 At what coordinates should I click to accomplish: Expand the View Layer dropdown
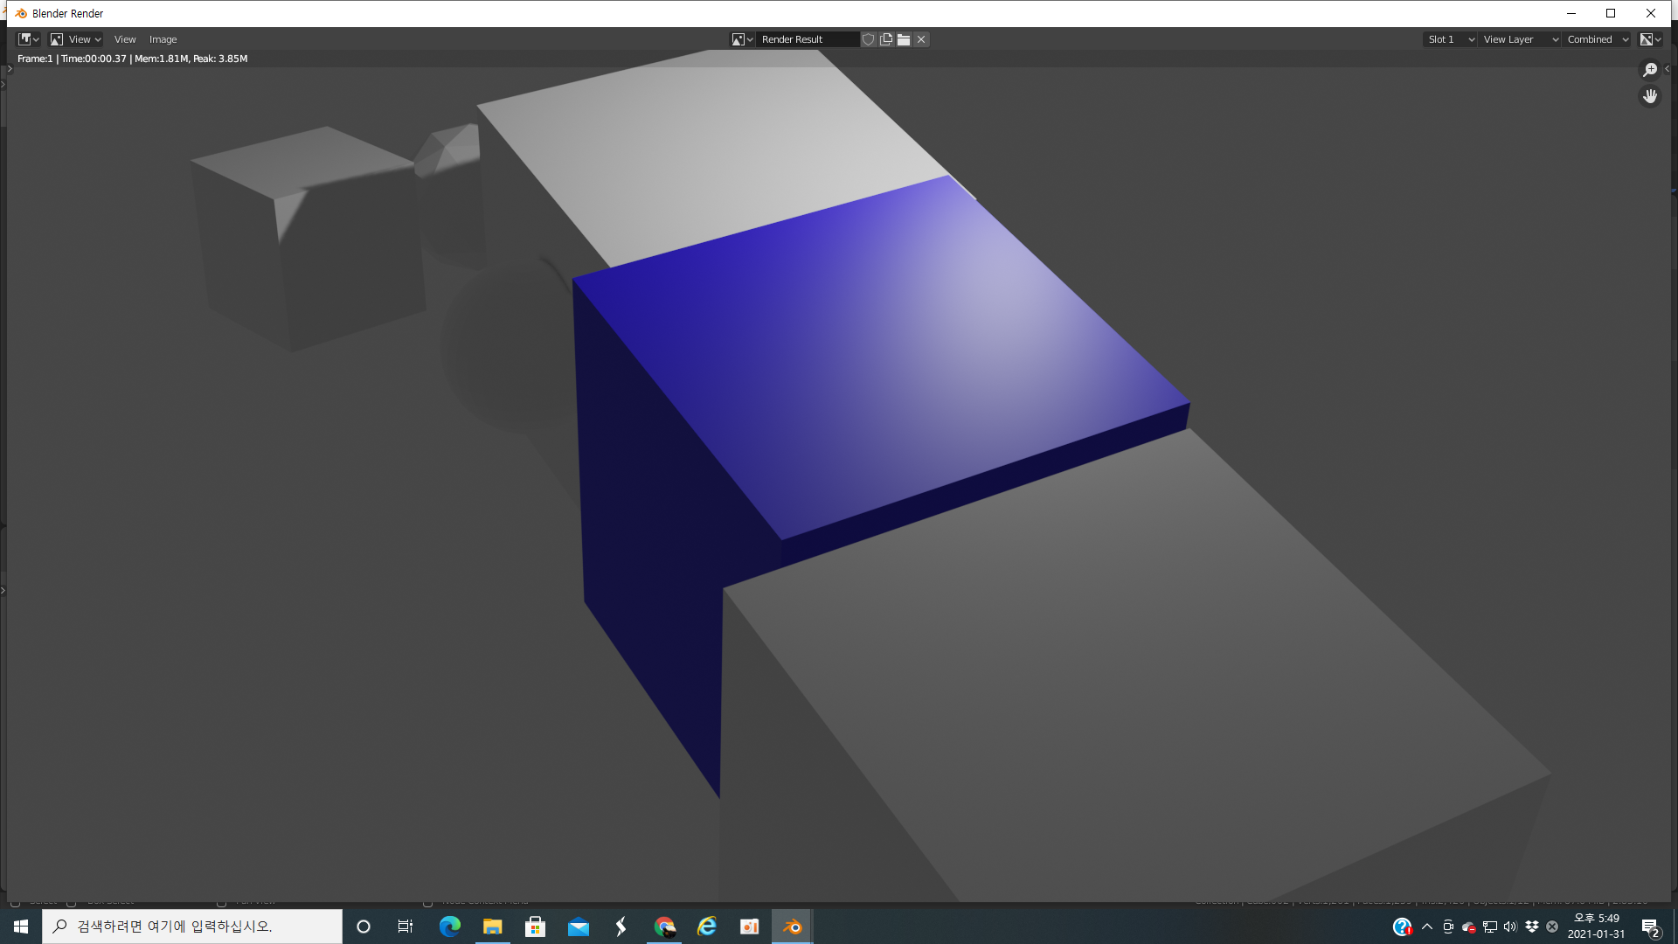(x=1521, y=39)
